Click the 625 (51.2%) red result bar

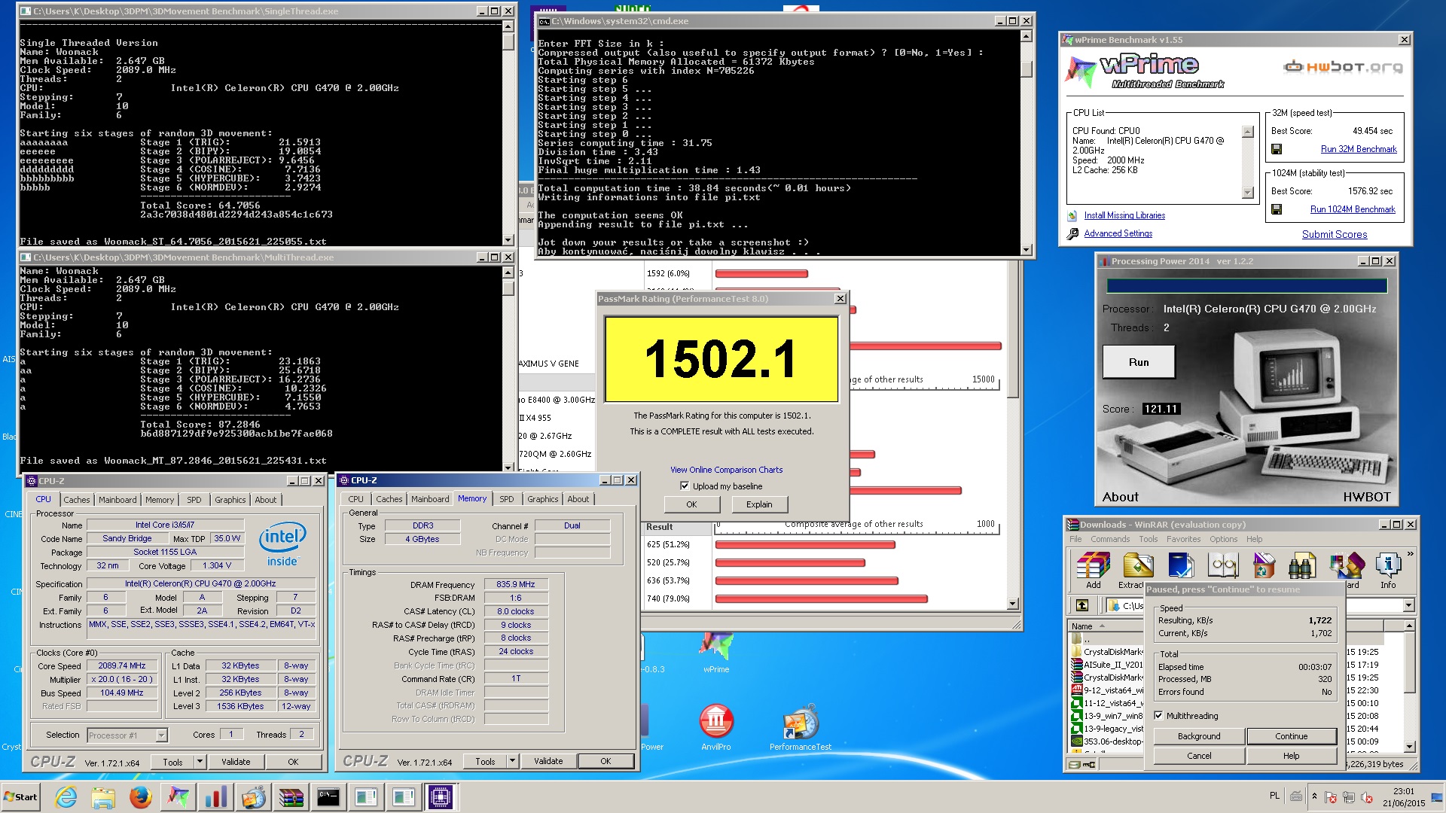[805, 544]
